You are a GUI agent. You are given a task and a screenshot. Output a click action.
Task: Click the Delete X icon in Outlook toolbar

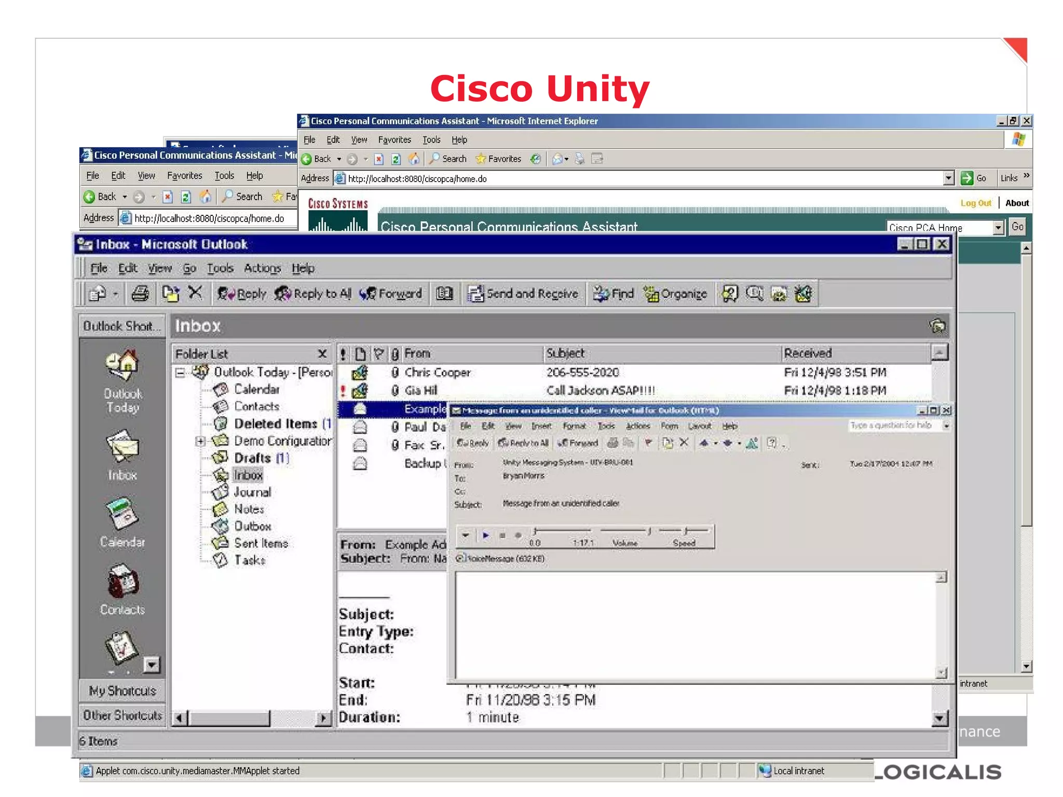tap(195, 293)
